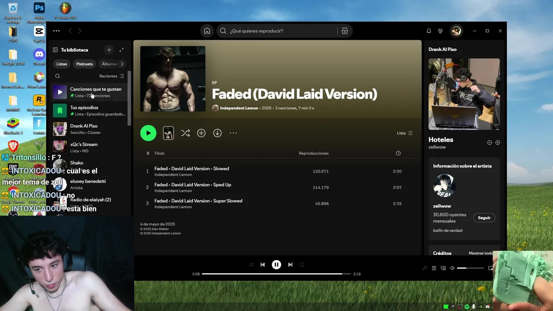
Task: Search in your library
Action: 57,76
